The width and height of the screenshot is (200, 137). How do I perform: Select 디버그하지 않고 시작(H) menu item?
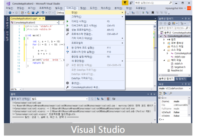(x=95, y=26)
